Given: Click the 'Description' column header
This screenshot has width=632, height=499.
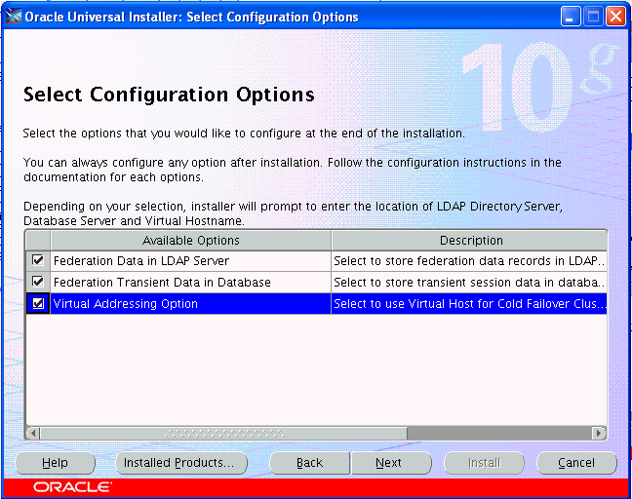Looking at the screenshot, I should click(x=469, y=241).
